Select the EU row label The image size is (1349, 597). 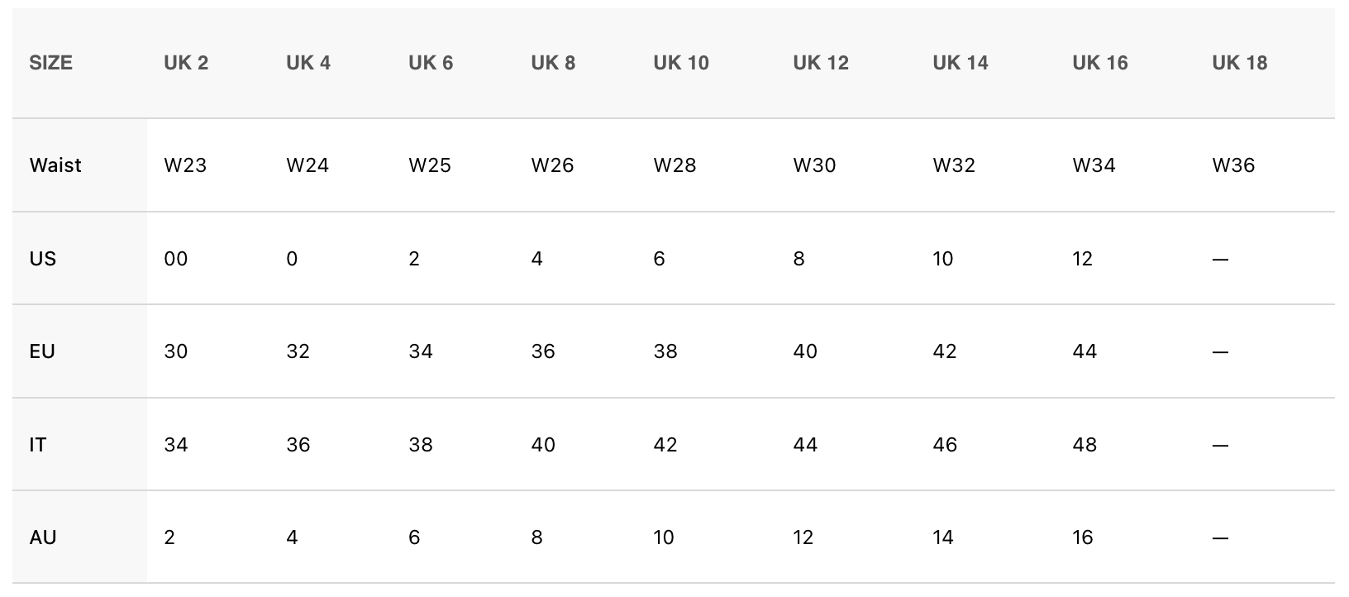pyautogui.click(x=42, y=351)
